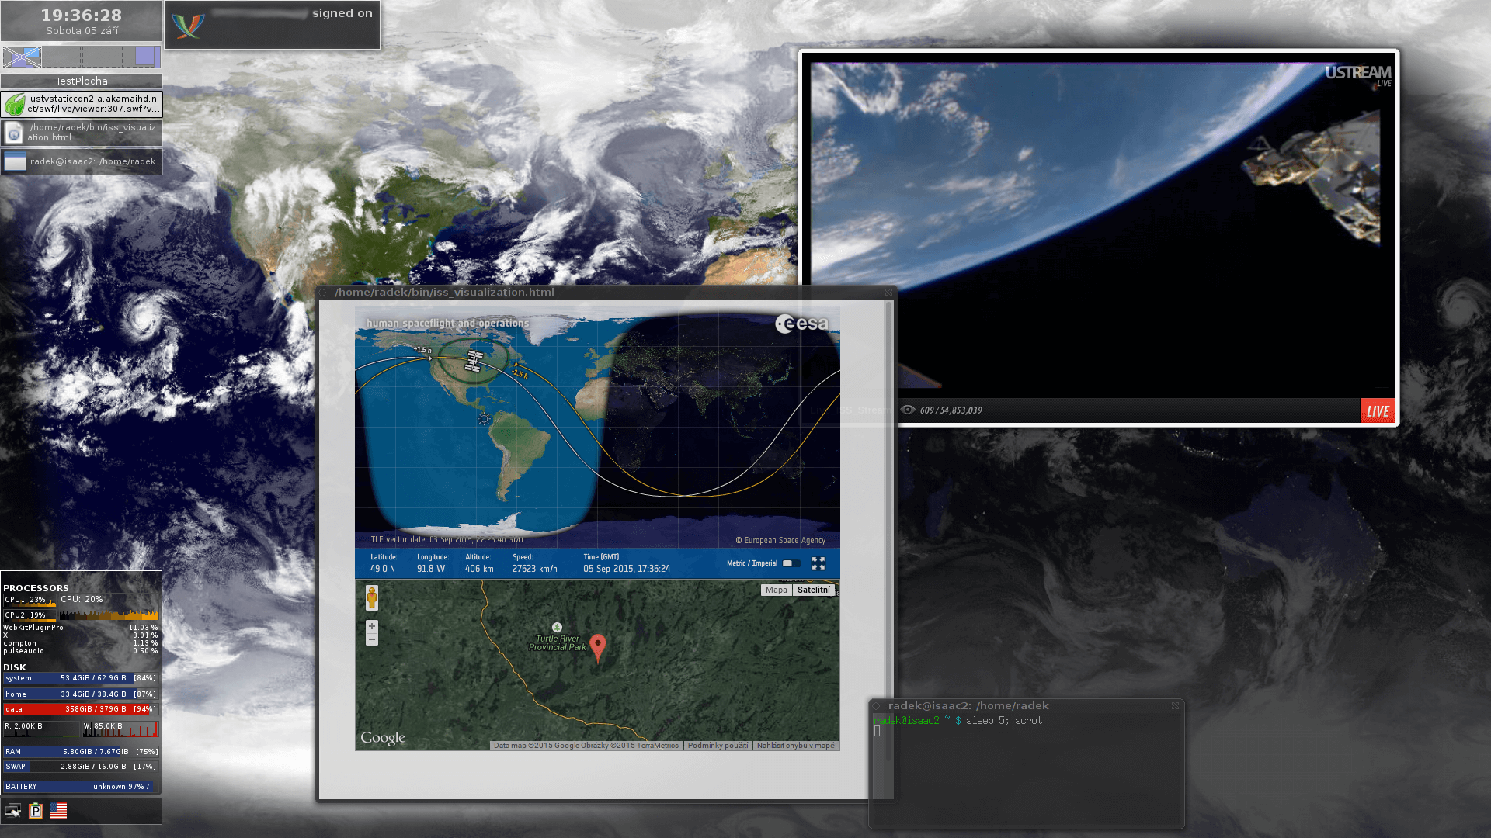The height and width of the screenshot is (838, 1491).
Task: Switch to the first workspace in the pager
Action: pyautogui.click(x=22, y=56)
